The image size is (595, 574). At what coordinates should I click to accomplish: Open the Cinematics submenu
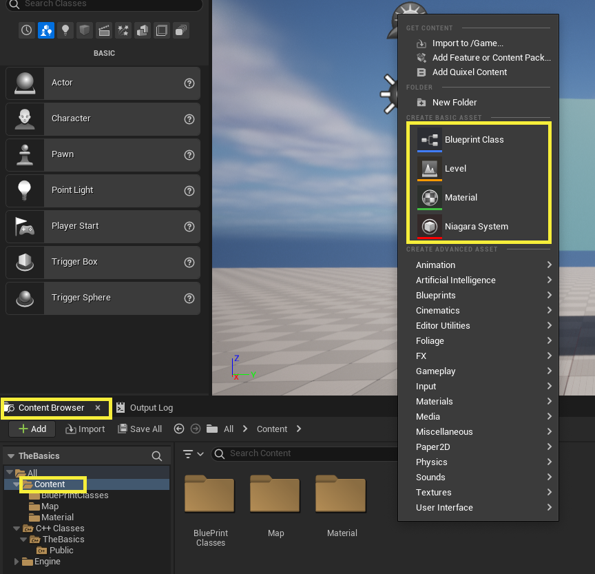pyautogui.click(x=478, y=311)
